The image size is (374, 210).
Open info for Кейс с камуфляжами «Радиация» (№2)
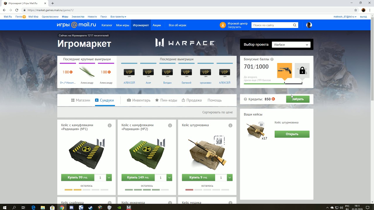[x=170, y=125]
